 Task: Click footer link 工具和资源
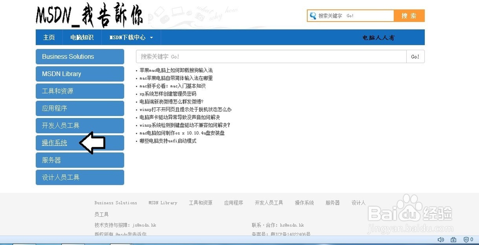(x=201, y=202)
